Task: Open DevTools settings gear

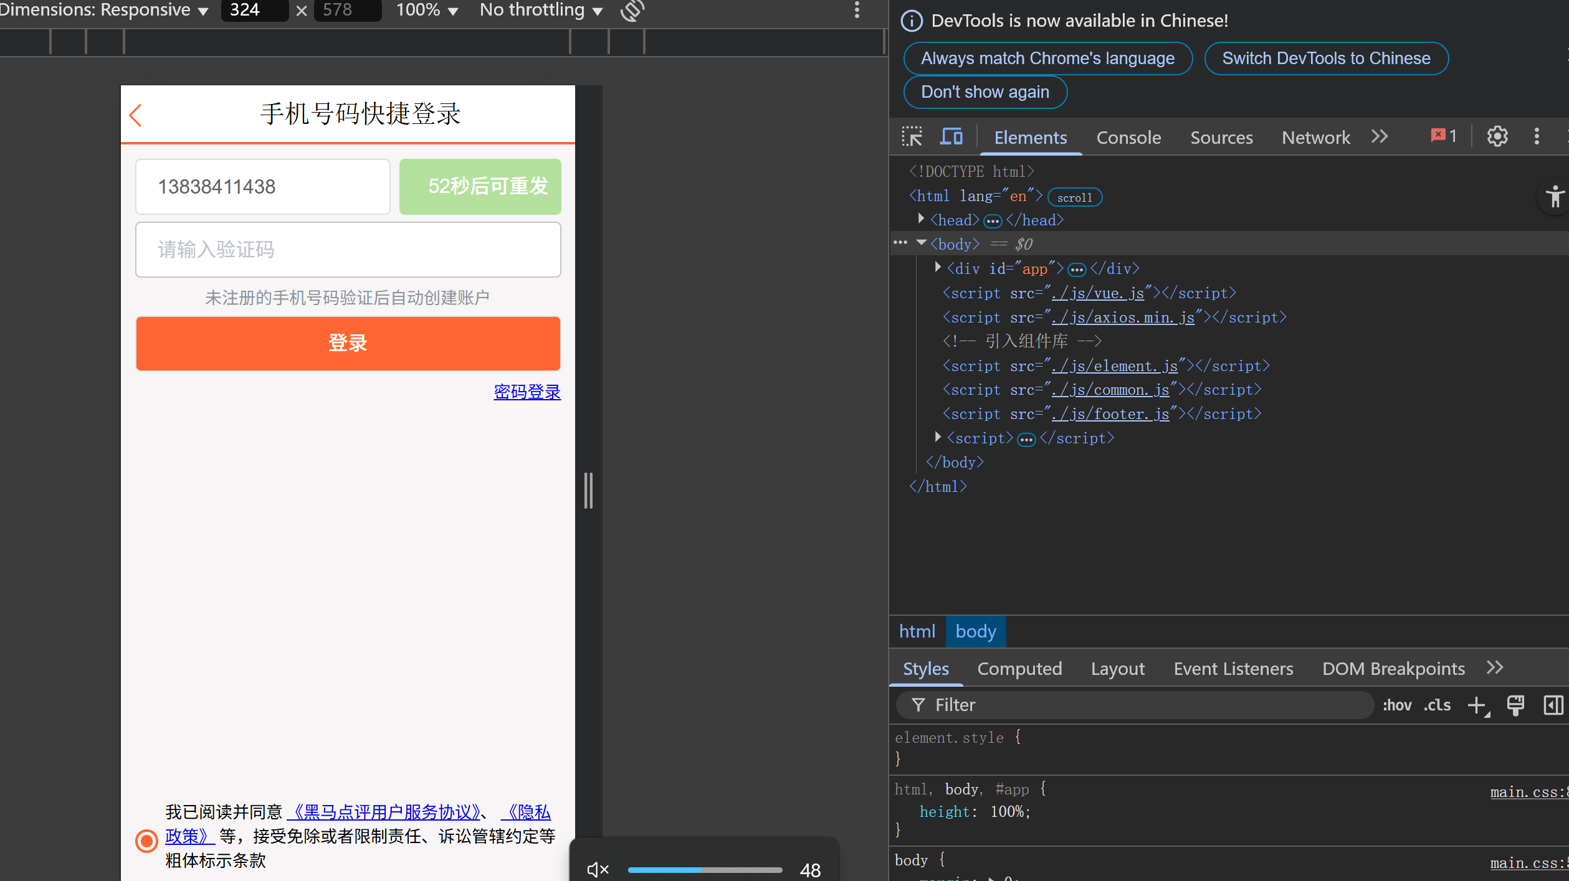Action: (1497, 136)
